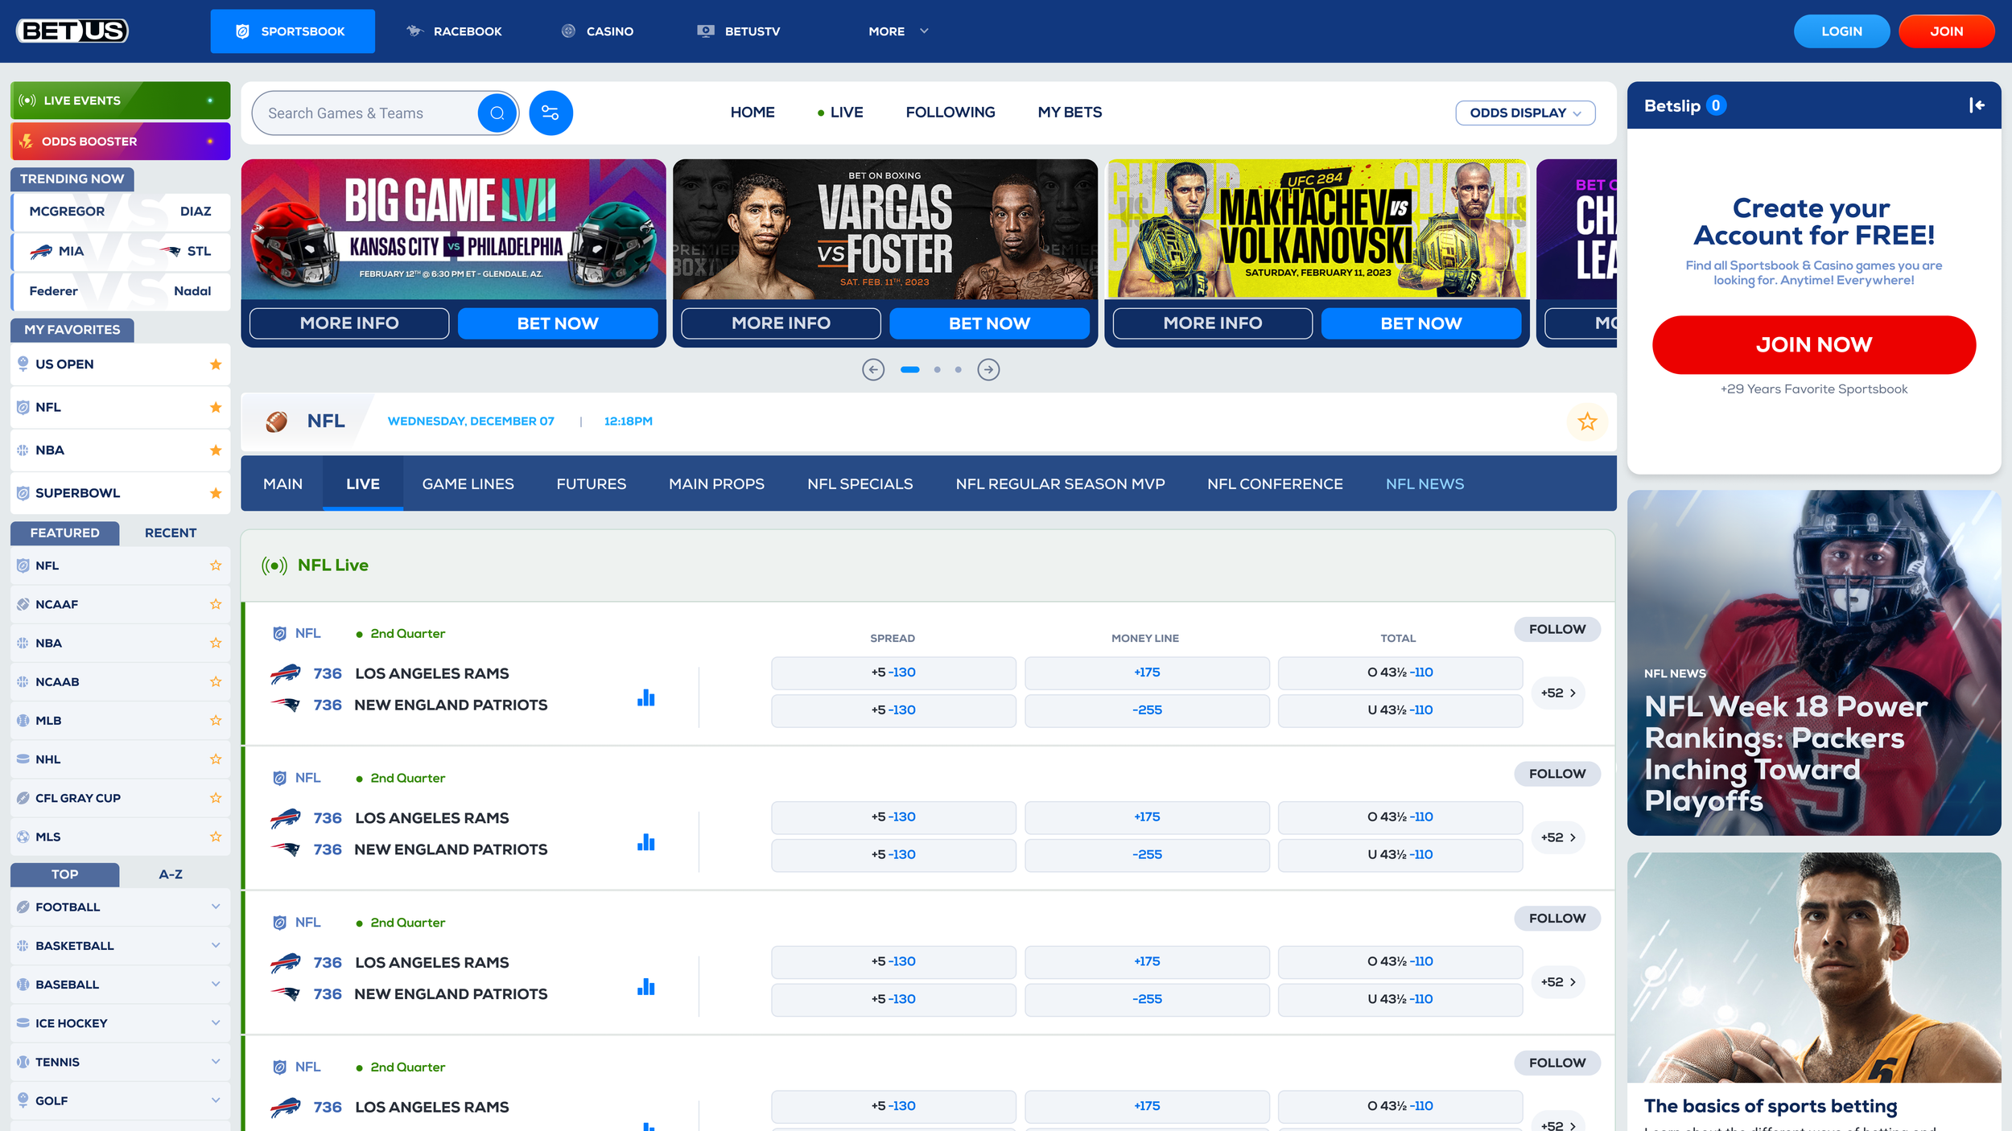Click next arrow in banner carousel
The image size is (2012, 1131).
988,369
